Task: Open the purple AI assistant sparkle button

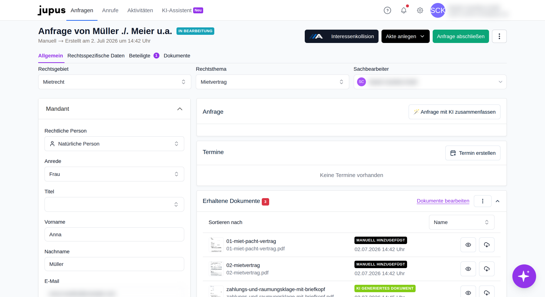Action: [524, 276]
